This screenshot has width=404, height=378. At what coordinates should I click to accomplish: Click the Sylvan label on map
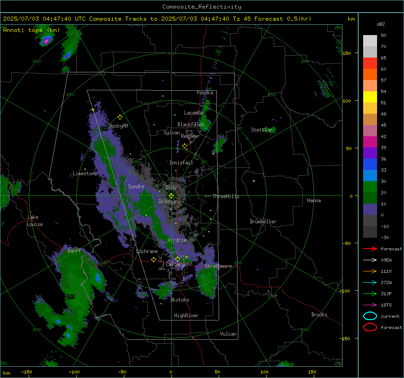click(x=171, y=133)
